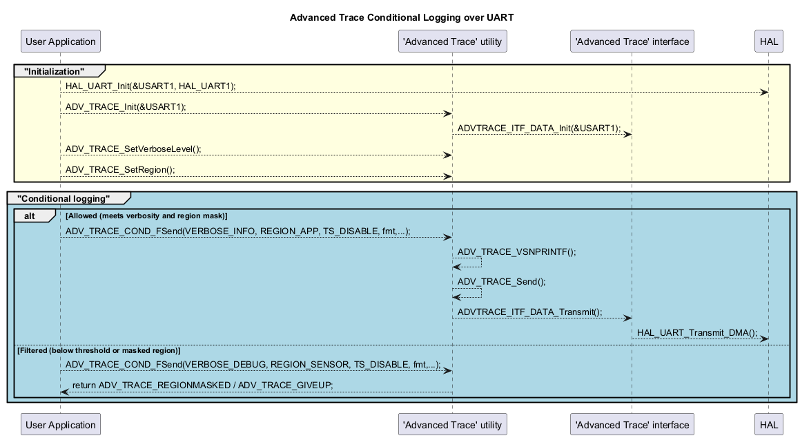Click the HAL participant at the top

coord(768,41)
